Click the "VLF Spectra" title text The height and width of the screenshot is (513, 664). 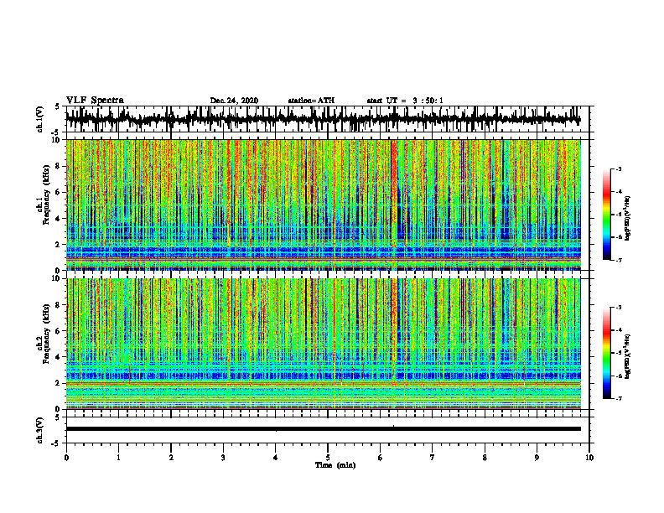pos(95,101)
